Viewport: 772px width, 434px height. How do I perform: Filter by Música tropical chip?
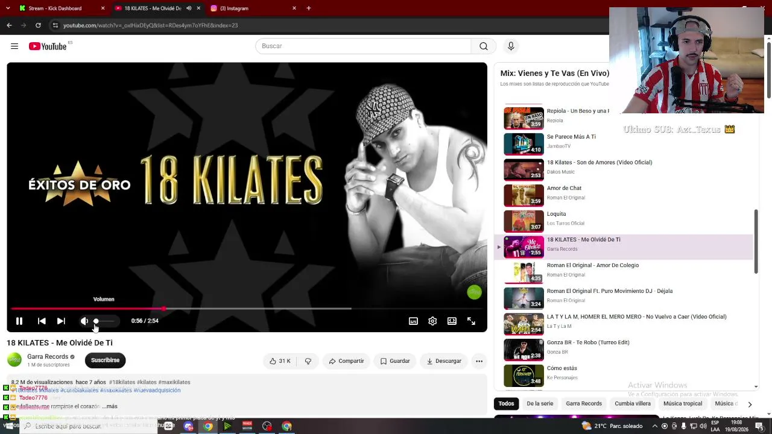click(x=683, y=404)
